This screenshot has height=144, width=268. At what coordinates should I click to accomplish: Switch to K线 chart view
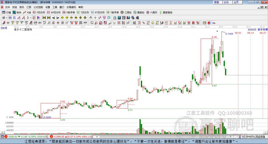pos(27,13)
